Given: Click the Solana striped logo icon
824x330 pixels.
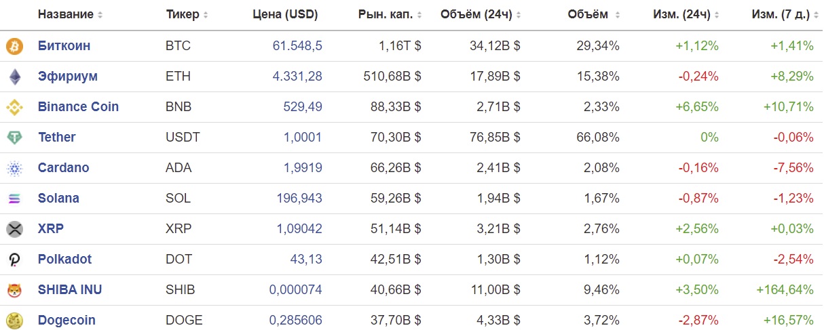Looking at the screenshot, I should 14,199.
